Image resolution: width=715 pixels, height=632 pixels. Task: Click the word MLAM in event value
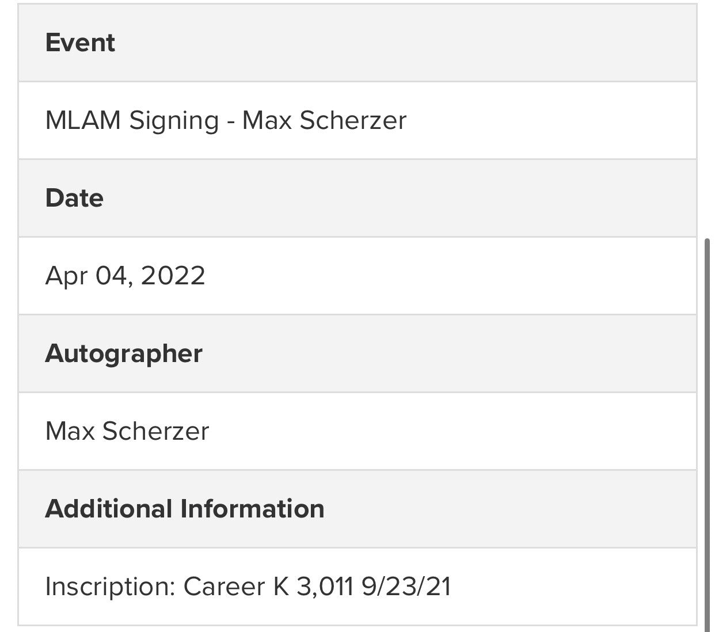click(x=82, y=121)
